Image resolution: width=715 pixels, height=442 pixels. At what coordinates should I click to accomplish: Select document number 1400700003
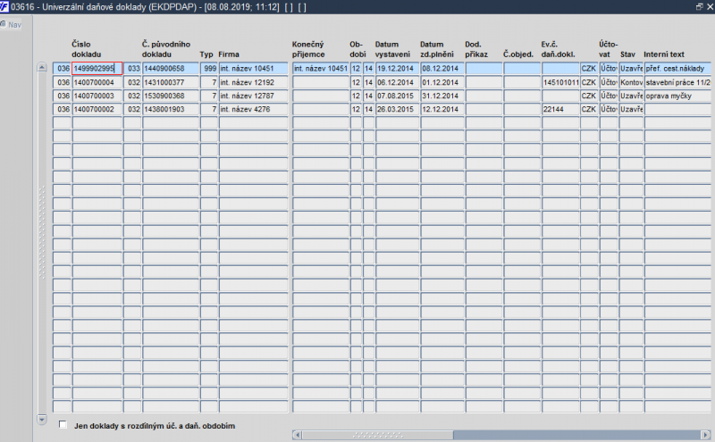coord(97,96)
